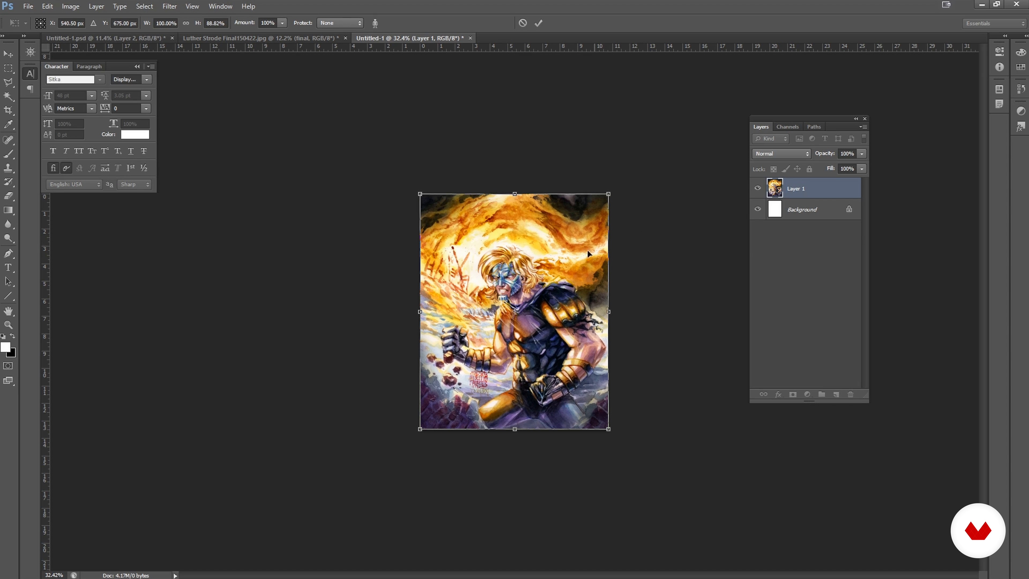Click the Layer 1 thumbnail
The width and height of the screenshot is (1029, 579).
pos(774,188)
